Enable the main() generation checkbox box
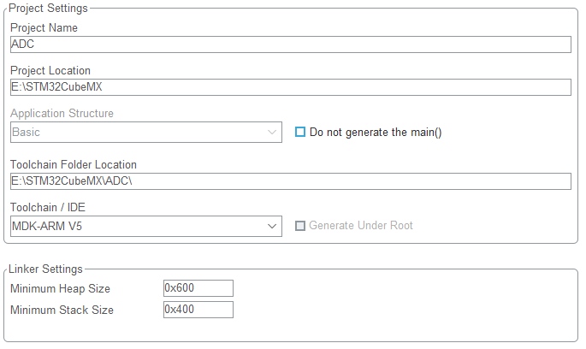The image size is (586, 349). pyautogui.click(x=300, y=133)
